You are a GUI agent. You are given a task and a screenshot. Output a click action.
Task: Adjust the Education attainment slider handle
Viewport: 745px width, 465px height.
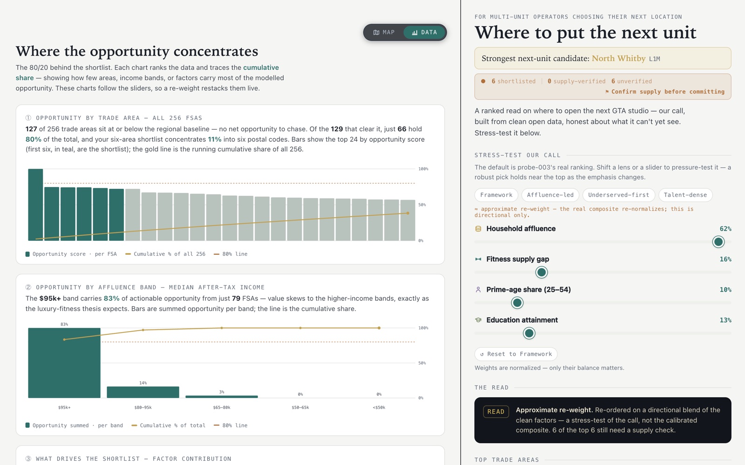pos(529,333)
